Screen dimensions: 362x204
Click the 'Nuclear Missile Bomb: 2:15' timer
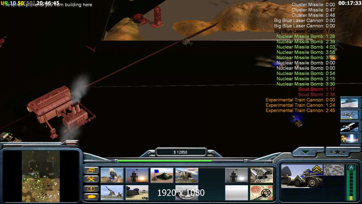(306, 79)
